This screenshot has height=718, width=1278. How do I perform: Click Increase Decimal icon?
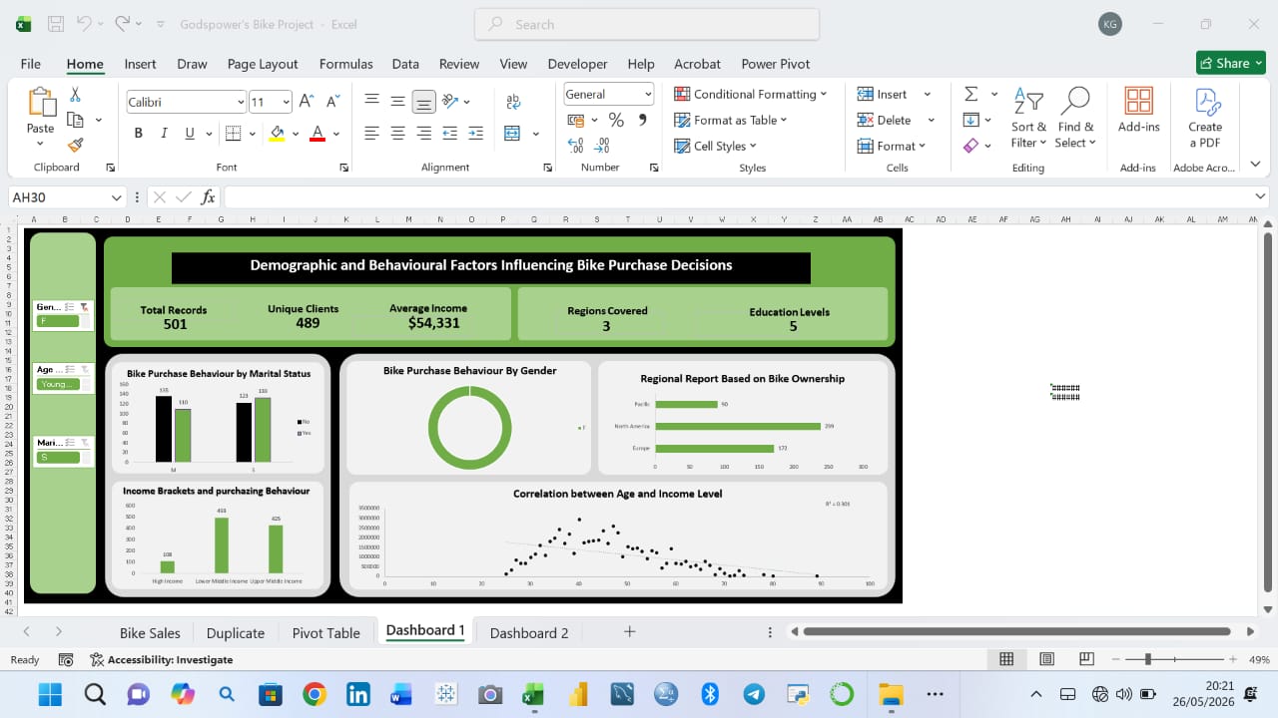576,146
